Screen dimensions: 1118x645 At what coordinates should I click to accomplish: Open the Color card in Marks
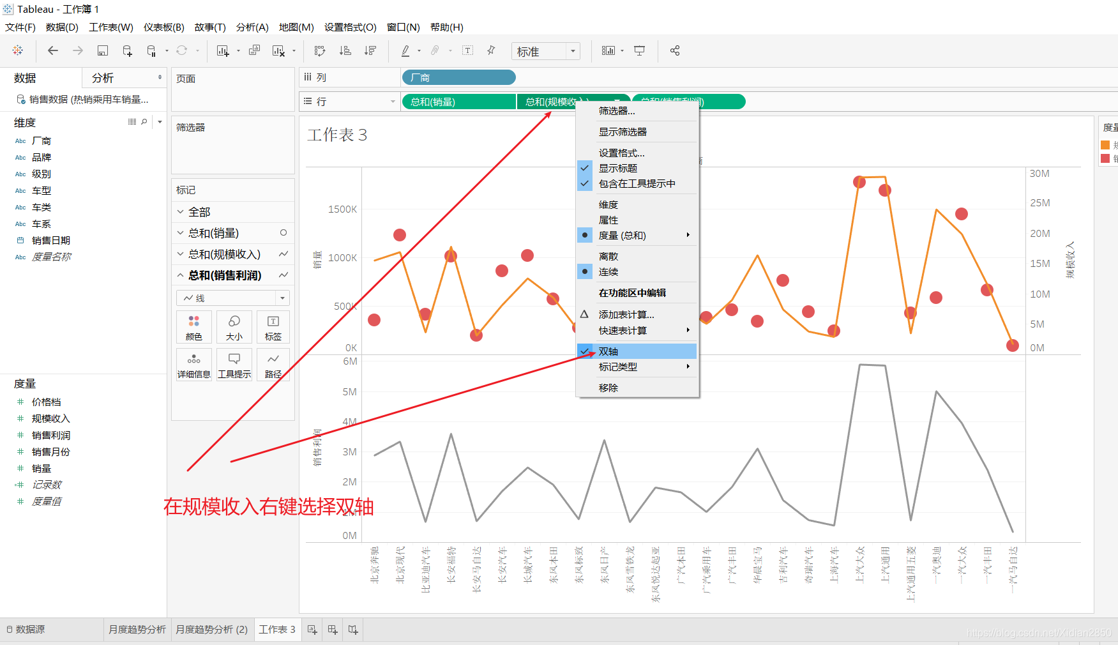coord(194,327)
